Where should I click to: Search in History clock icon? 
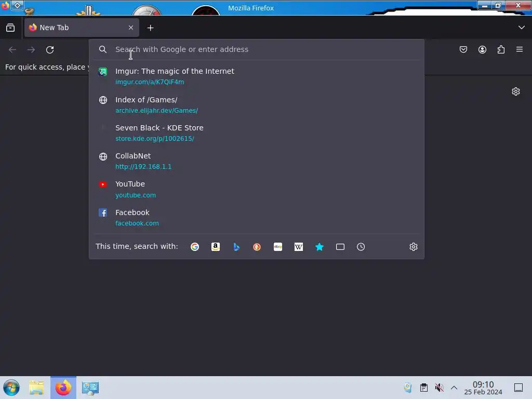[x=361, y=247]
